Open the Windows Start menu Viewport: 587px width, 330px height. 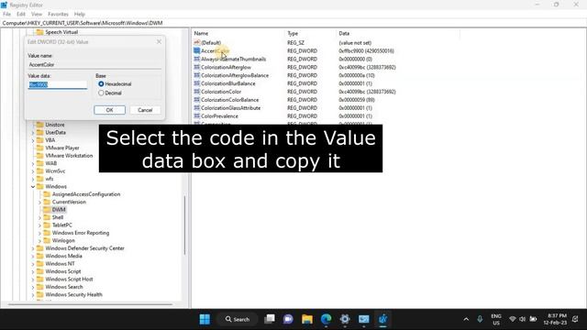[205, 319]
